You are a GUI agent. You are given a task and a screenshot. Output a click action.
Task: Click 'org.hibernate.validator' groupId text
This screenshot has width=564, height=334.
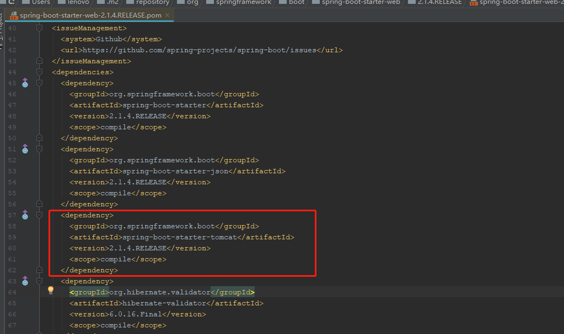160,292
